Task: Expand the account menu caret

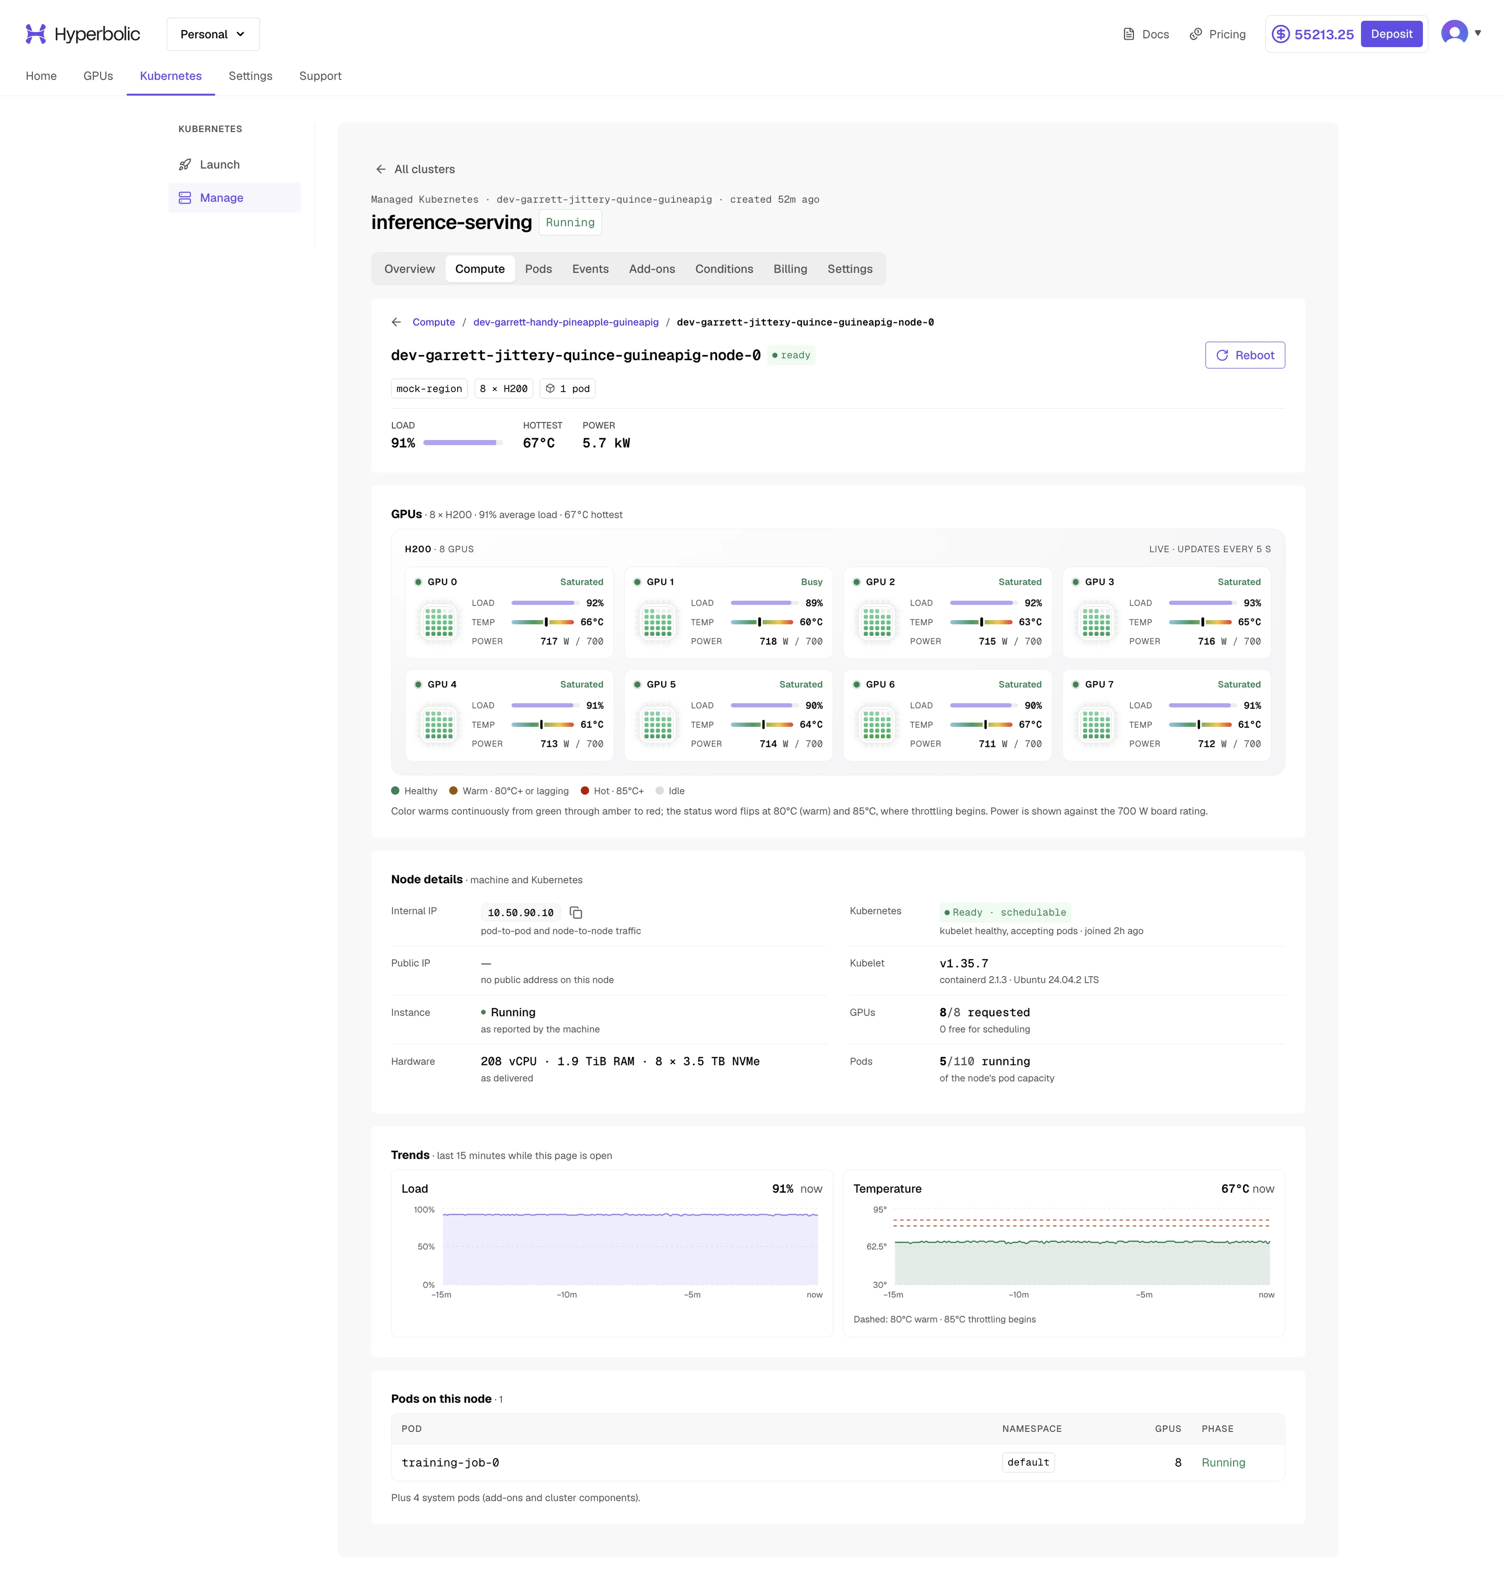Action: [1478, 33]
